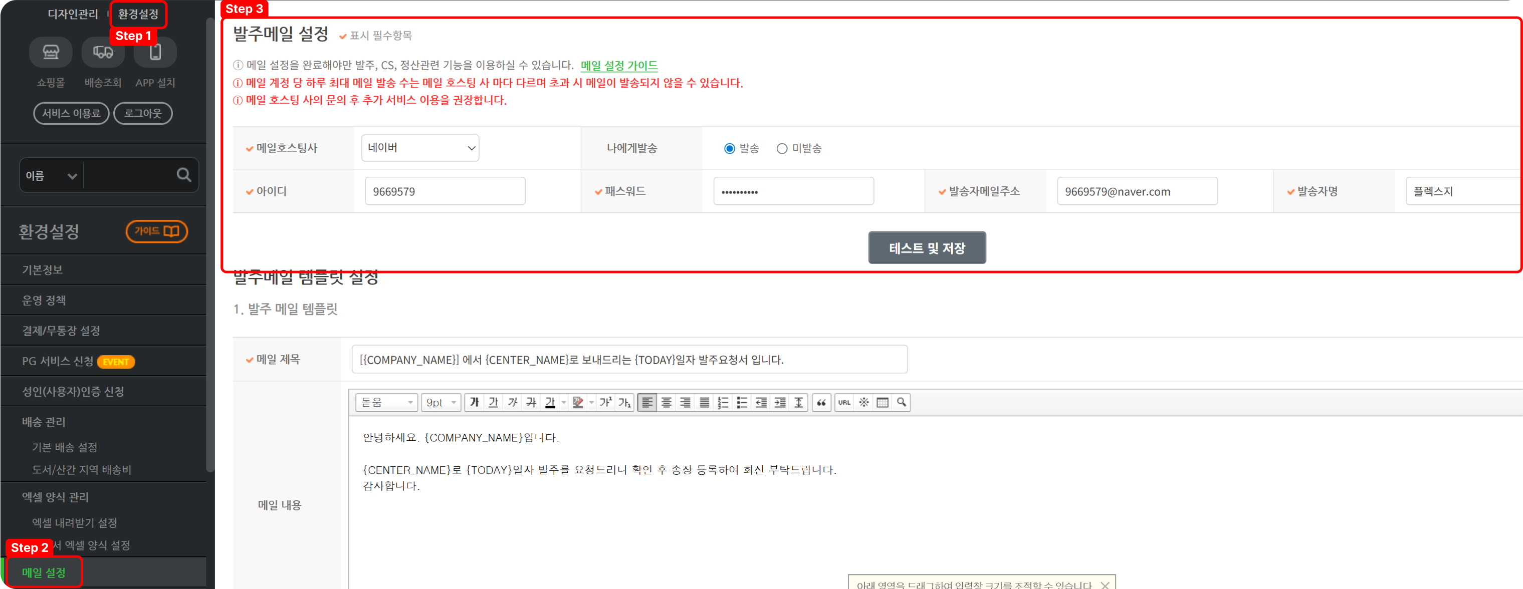Screen dimensions: 1523x589
Task: Open 도서/산간 지역 배송비 submenu
Action: click(82, 470)
